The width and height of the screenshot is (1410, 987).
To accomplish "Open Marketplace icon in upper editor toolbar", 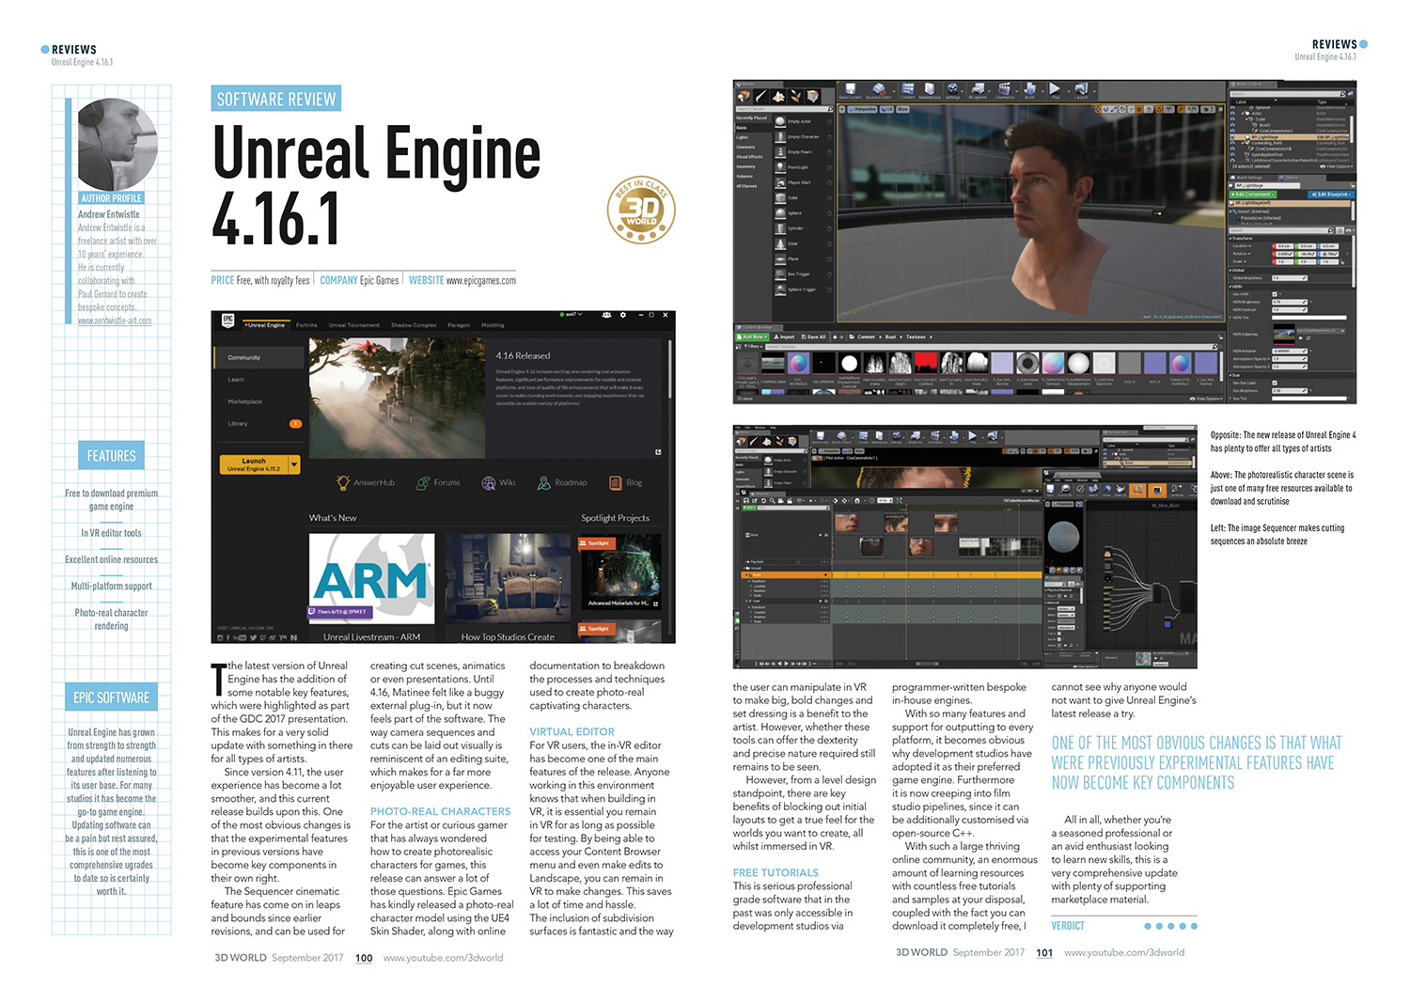I will [x=930, y=89].
